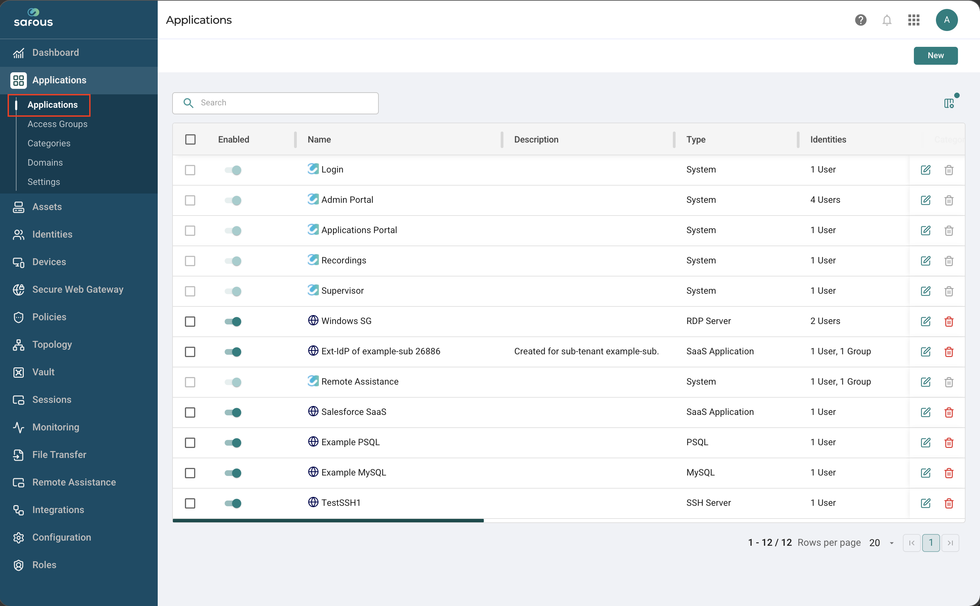Image resolution: width=980 pixels, height=606 pixels.
Task: Toggle the Enabled switch for Salesforce SaaS
Action: (233, 412)
